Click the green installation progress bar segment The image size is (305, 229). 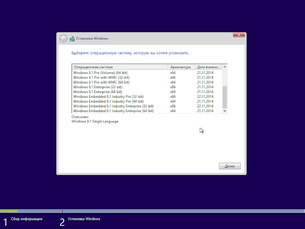coord(9,211)
